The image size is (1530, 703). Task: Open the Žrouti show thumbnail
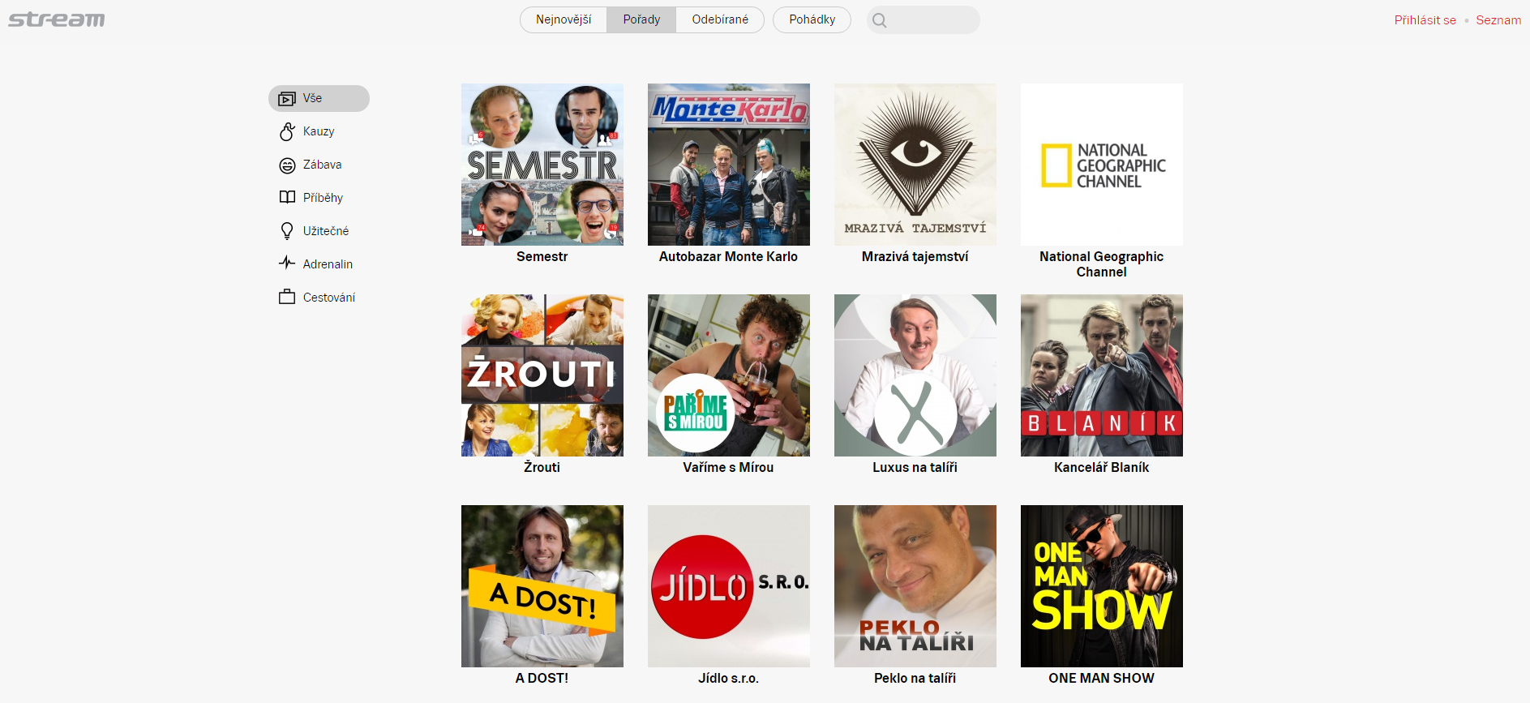pyautogui.click(x=542, y=375)
